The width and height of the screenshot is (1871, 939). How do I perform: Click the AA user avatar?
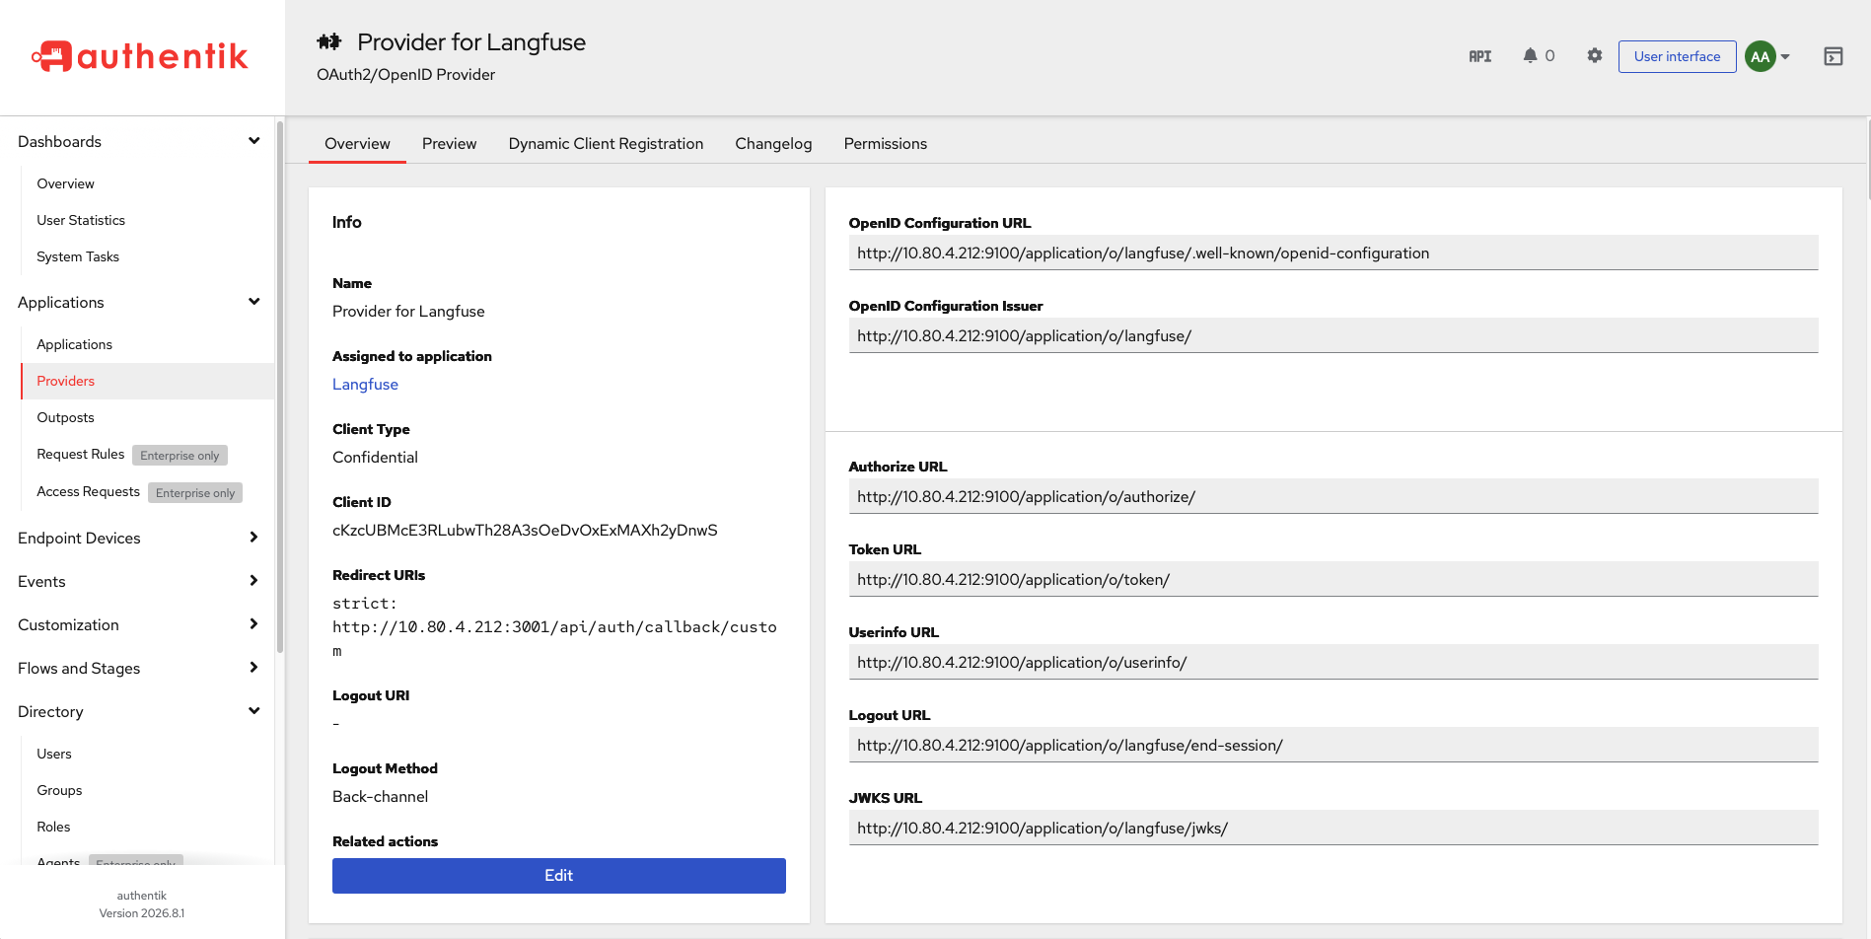coord(1761,56)
